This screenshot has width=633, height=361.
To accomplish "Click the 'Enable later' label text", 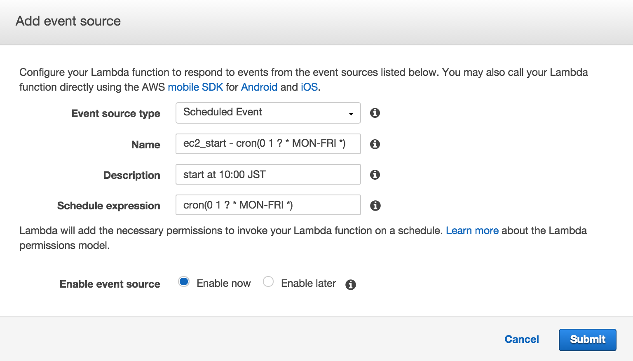I will tap(308, 284).
